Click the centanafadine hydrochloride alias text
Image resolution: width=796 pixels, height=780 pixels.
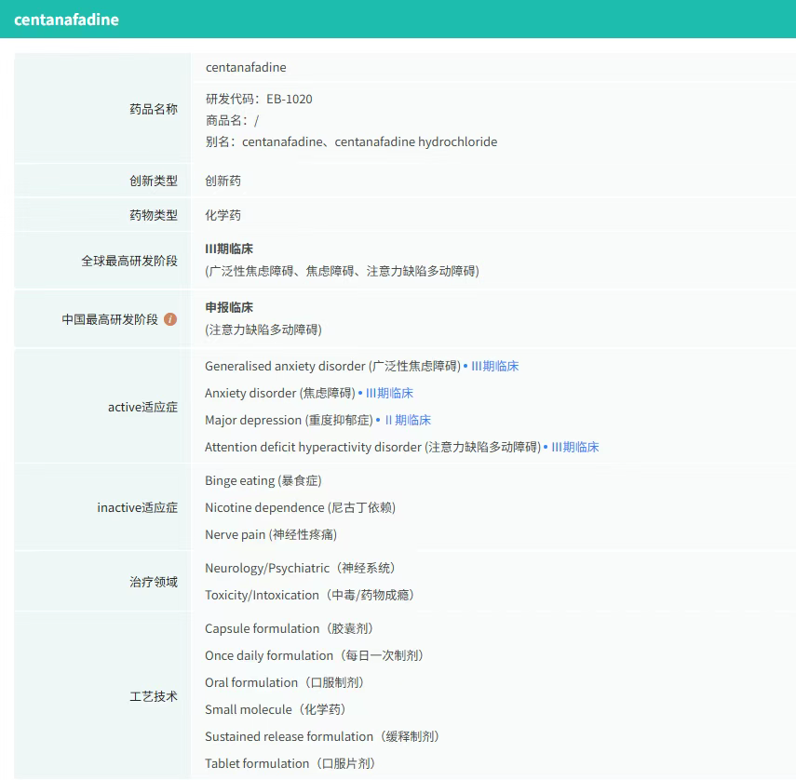click(415, 142)
